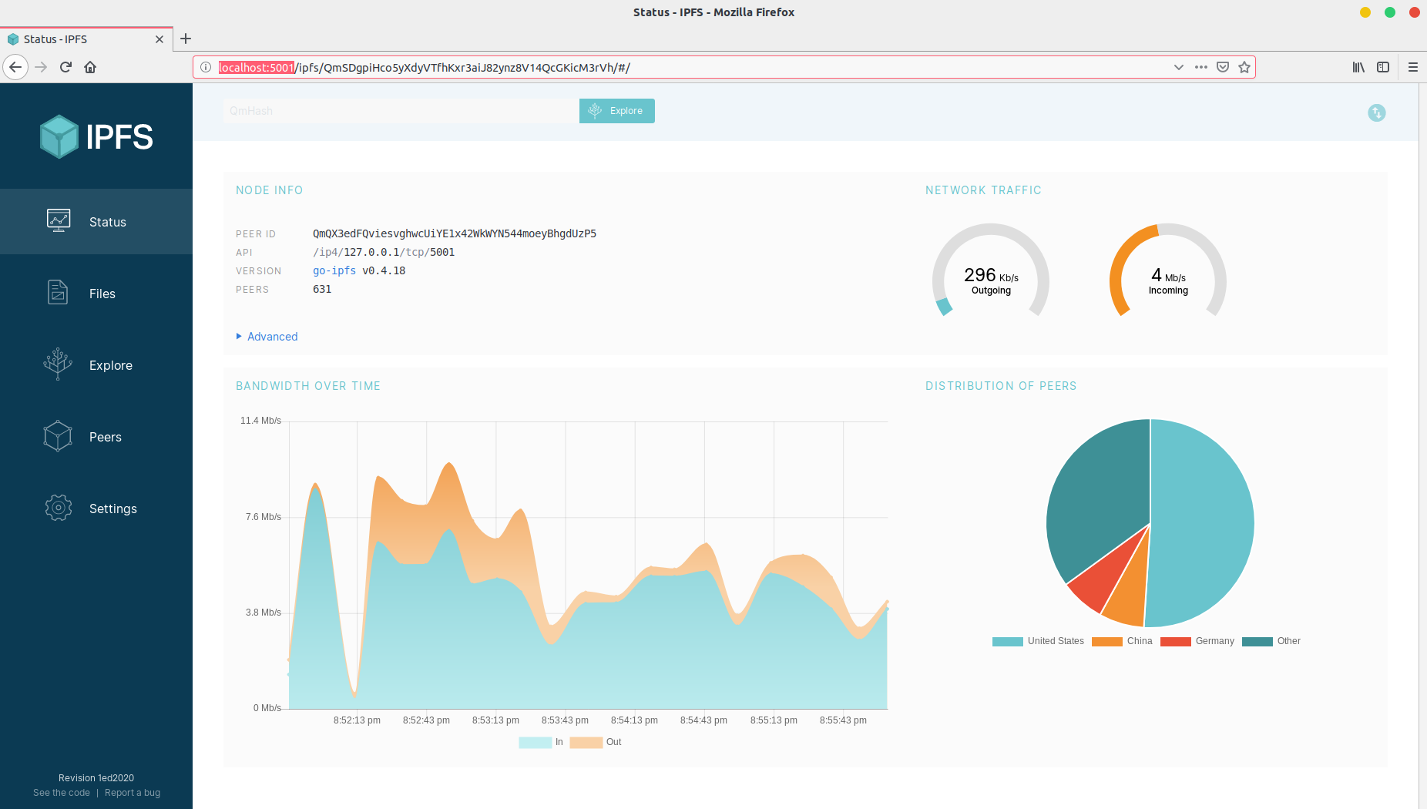This screenshot has width=1427, height=809.
Task: Reload the page with the refresh icon
Action: [65, 67]
